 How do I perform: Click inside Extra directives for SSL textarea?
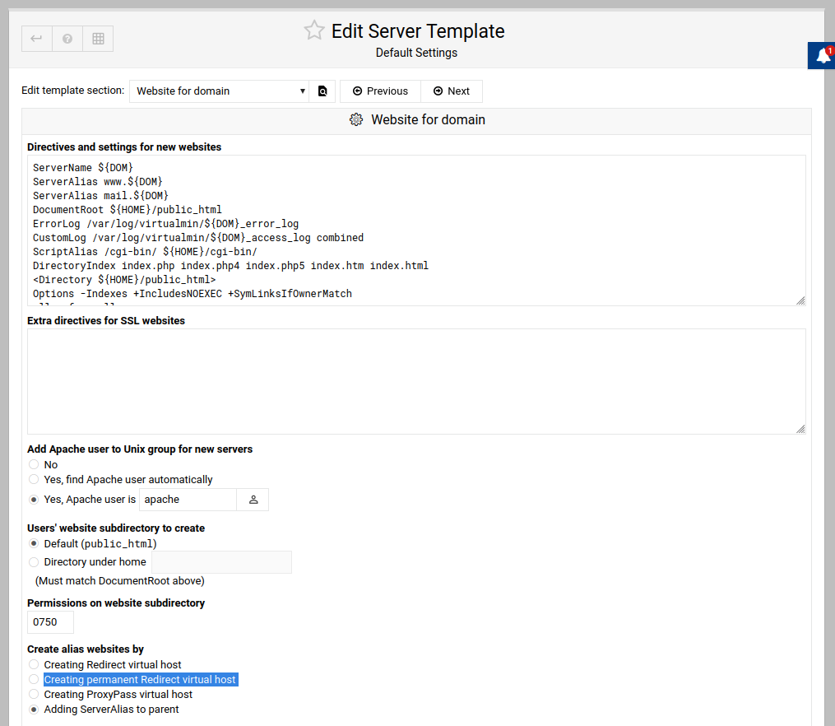[415, 381]
